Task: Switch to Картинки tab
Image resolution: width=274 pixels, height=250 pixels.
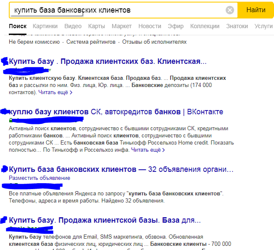Action: click(45, 26)
